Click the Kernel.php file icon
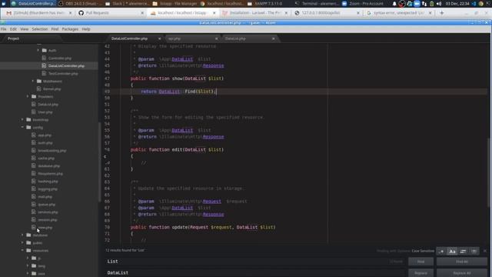 [x=38, y=89]
